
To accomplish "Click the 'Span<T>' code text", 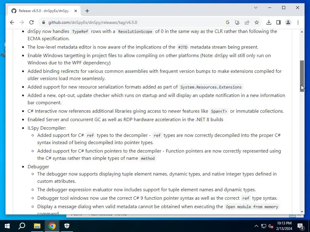I will 219,111.
